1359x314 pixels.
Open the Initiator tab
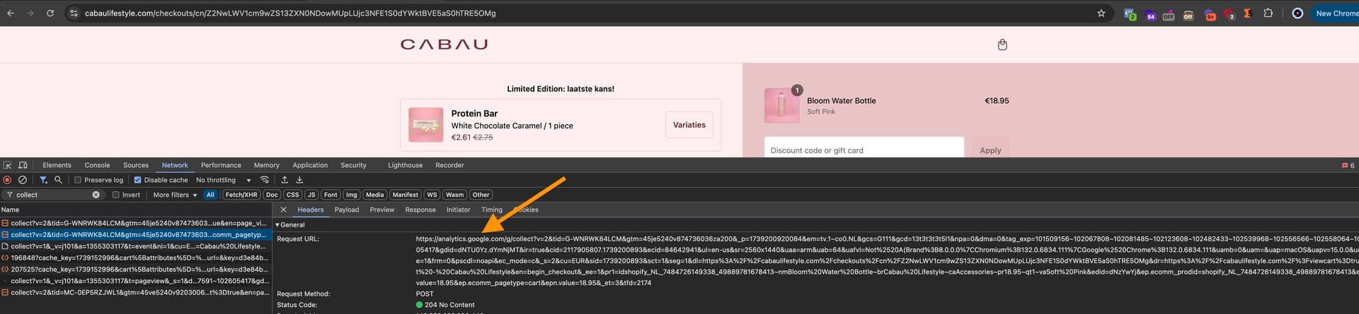pos(458,210)
